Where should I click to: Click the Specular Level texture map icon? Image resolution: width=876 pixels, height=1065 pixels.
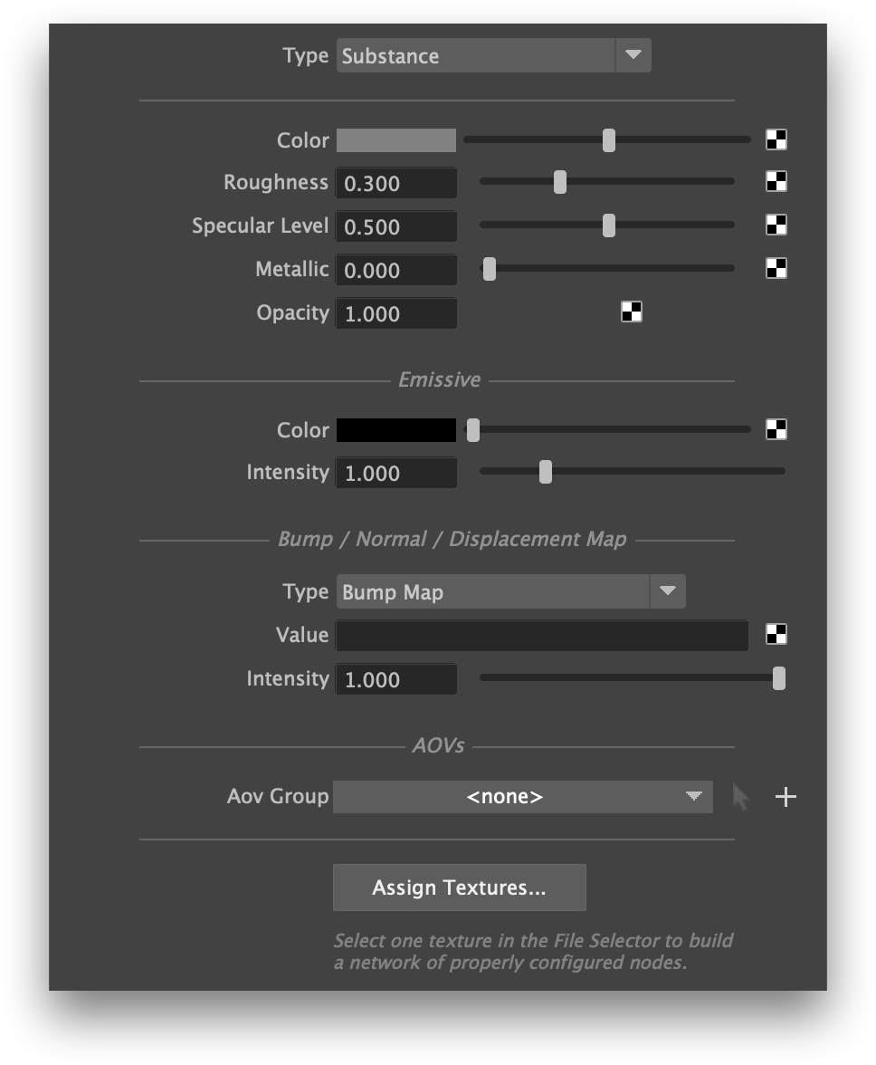(x=776, y=225)
